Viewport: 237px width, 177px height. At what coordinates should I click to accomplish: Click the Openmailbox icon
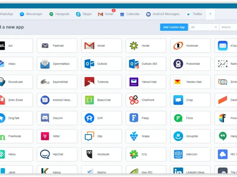(x=45, y=64)
